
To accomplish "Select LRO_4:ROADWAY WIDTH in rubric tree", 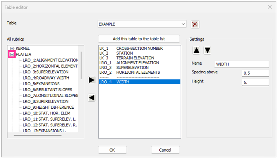I will [46, 78].
